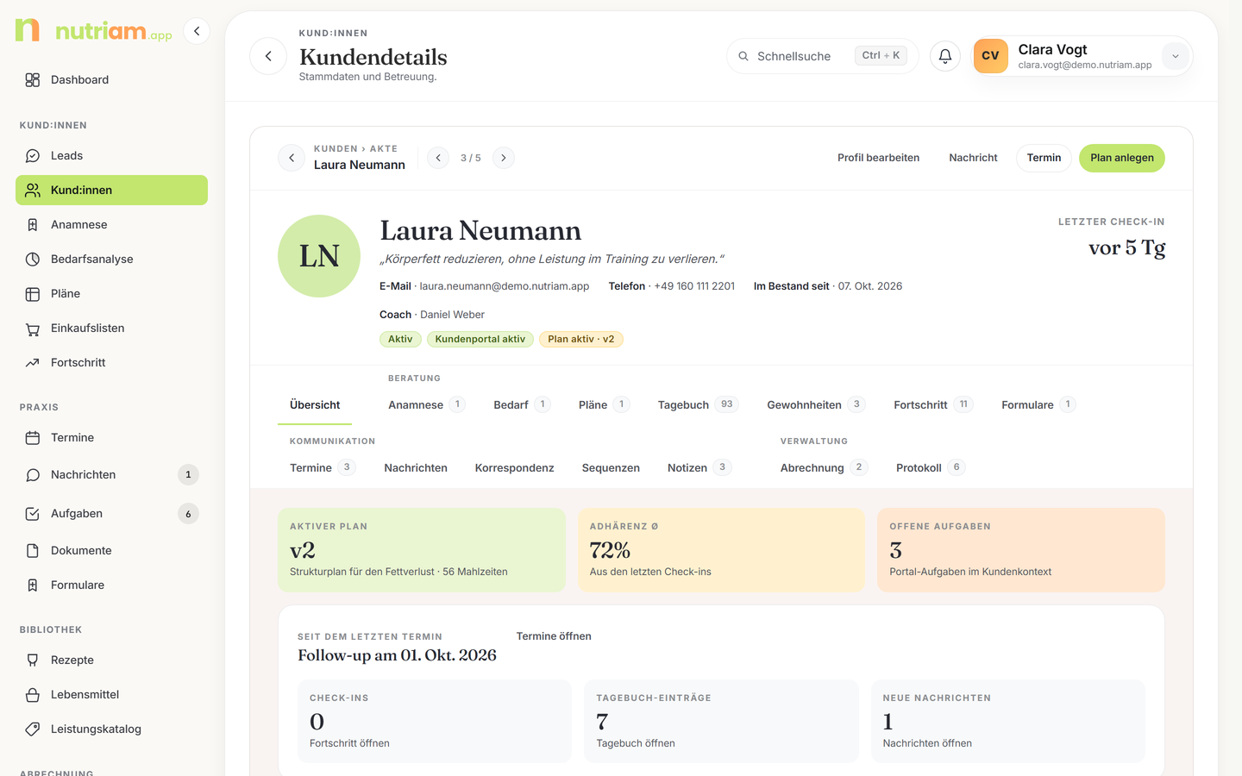This screenshot has width=1242, height=776.
Task: Open the Termine öffnen link
Action: point(554,636)
